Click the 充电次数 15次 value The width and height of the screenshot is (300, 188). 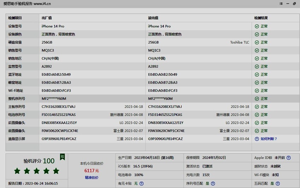206,175
